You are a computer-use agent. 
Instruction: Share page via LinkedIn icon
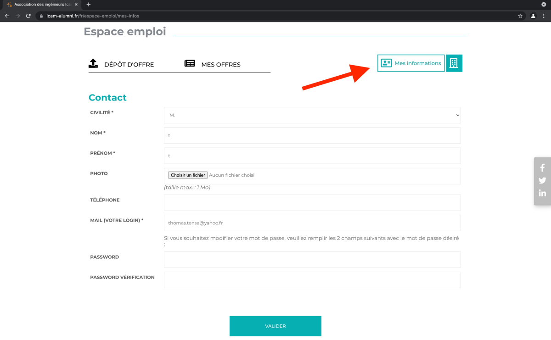tap(542, 193)
